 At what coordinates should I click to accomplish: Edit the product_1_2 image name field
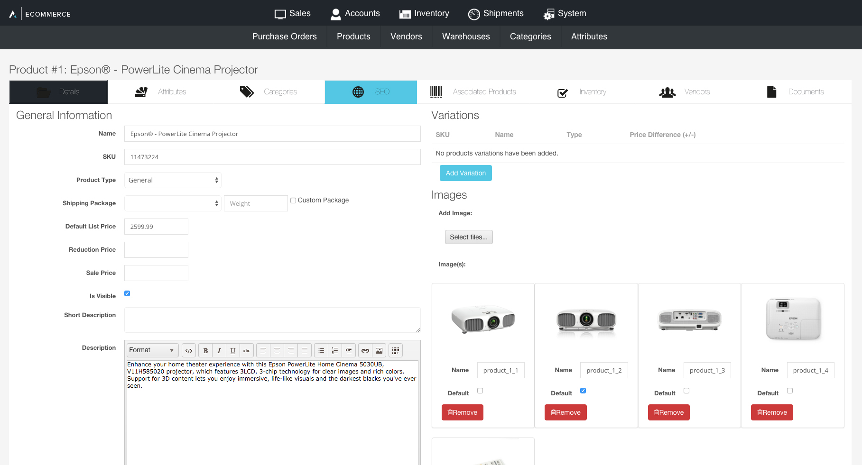(x=604, y=370)
